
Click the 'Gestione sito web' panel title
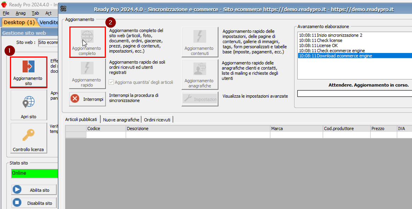[x=24, y=33]
